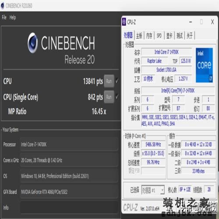Image resolution: width=219 pixels, height=219 pixels.
Task: Click the core speed 5486.58 MHz
Action: [x=153, y=145]
